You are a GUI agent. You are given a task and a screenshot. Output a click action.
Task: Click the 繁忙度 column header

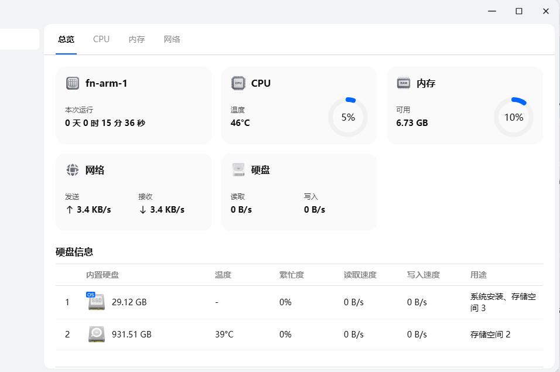[x=292, y=275]
